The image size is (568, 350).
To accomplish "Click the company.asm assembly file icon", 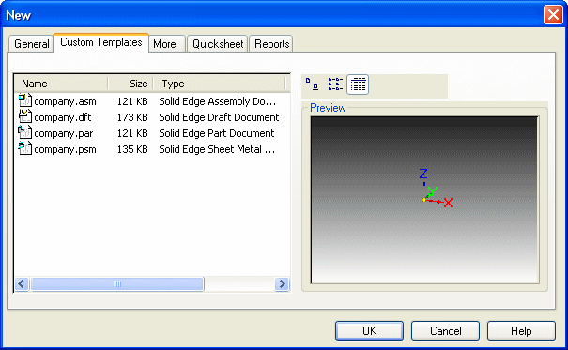I will [25, 101].
